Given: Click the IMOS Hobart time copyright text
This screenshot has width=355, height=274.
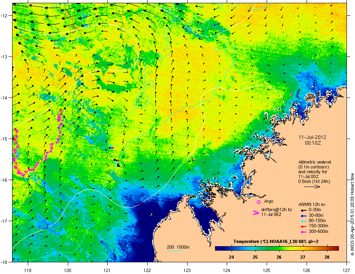Looking at the screenshot, I should click(x=352, y=214).
